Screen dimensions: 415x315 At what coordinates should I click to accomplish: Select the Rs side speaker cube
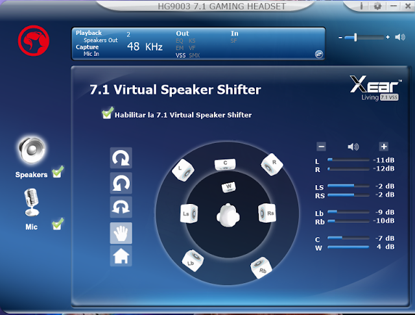click(267, 213)
